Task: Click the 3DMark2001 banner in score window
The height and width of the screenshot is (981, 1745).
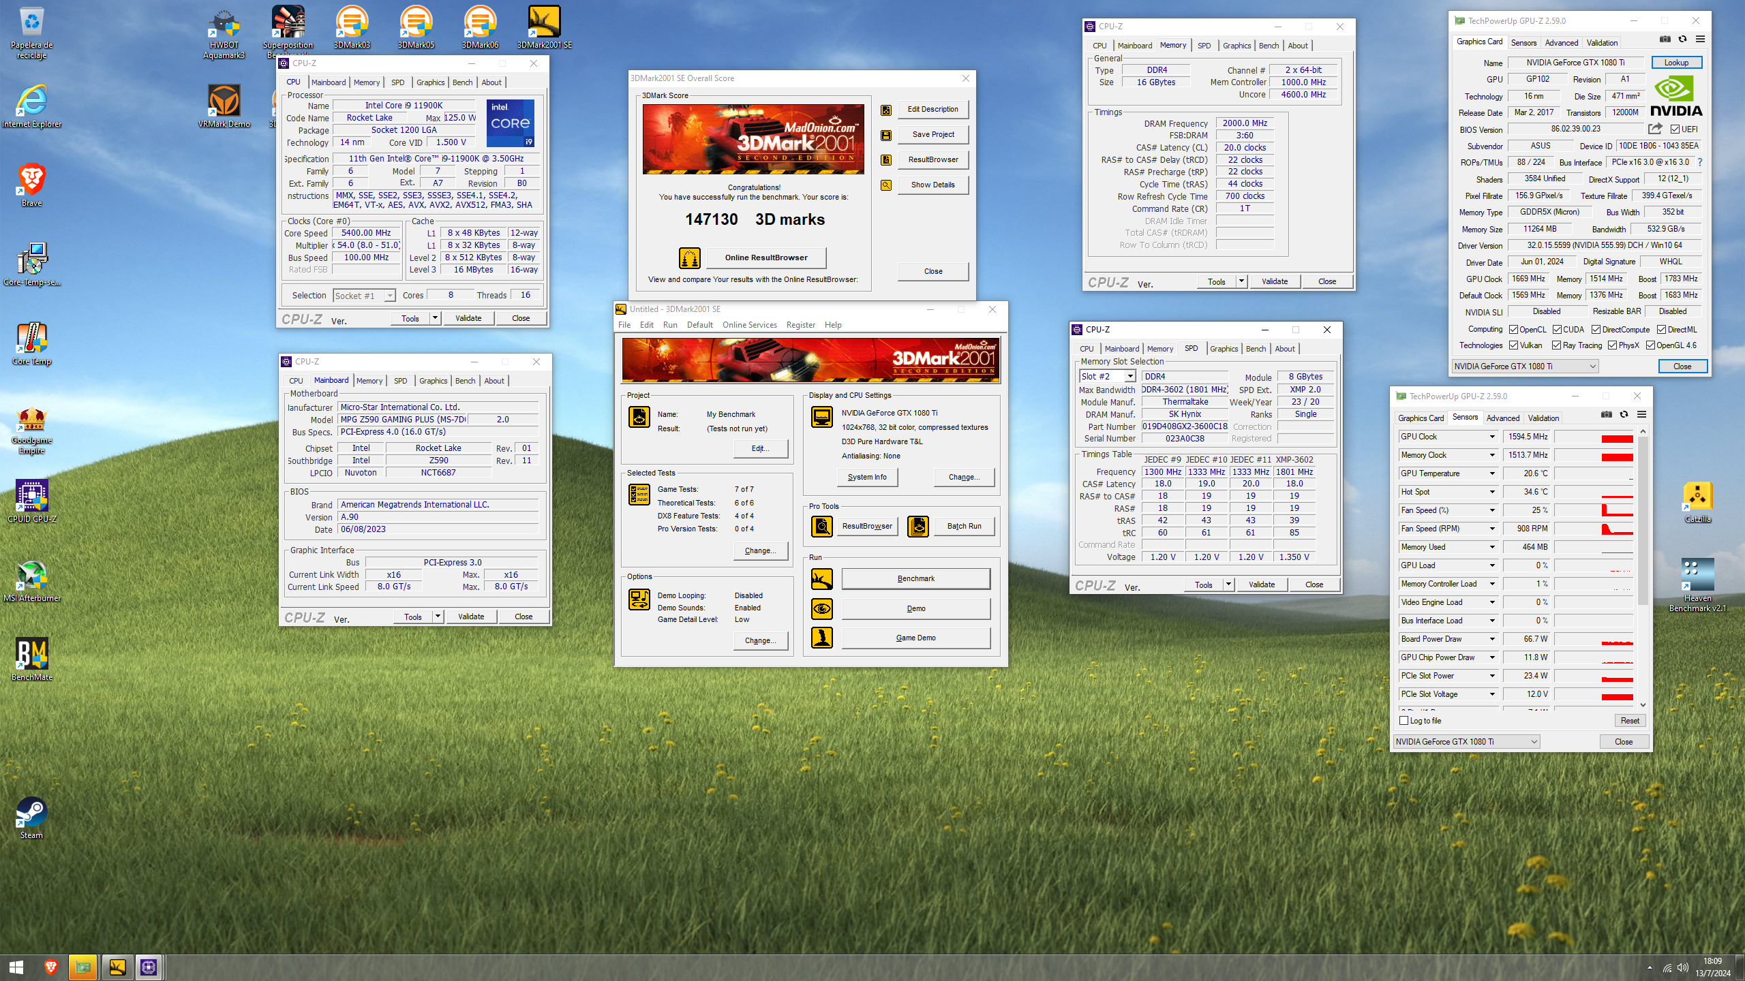Action: coord(753,140)
